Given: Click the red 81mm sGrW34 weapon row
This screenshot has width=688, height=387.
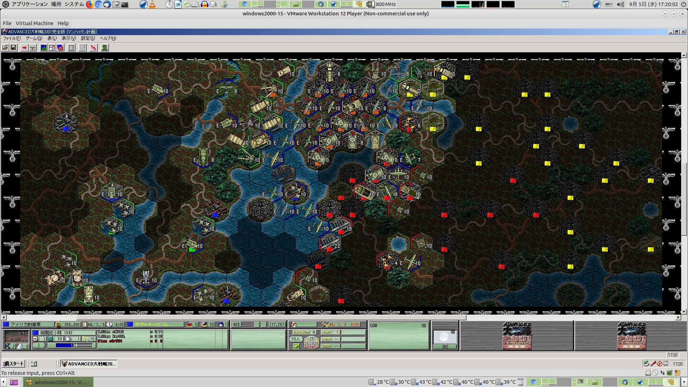Looking at the screenshot, I should pos(130,341).
